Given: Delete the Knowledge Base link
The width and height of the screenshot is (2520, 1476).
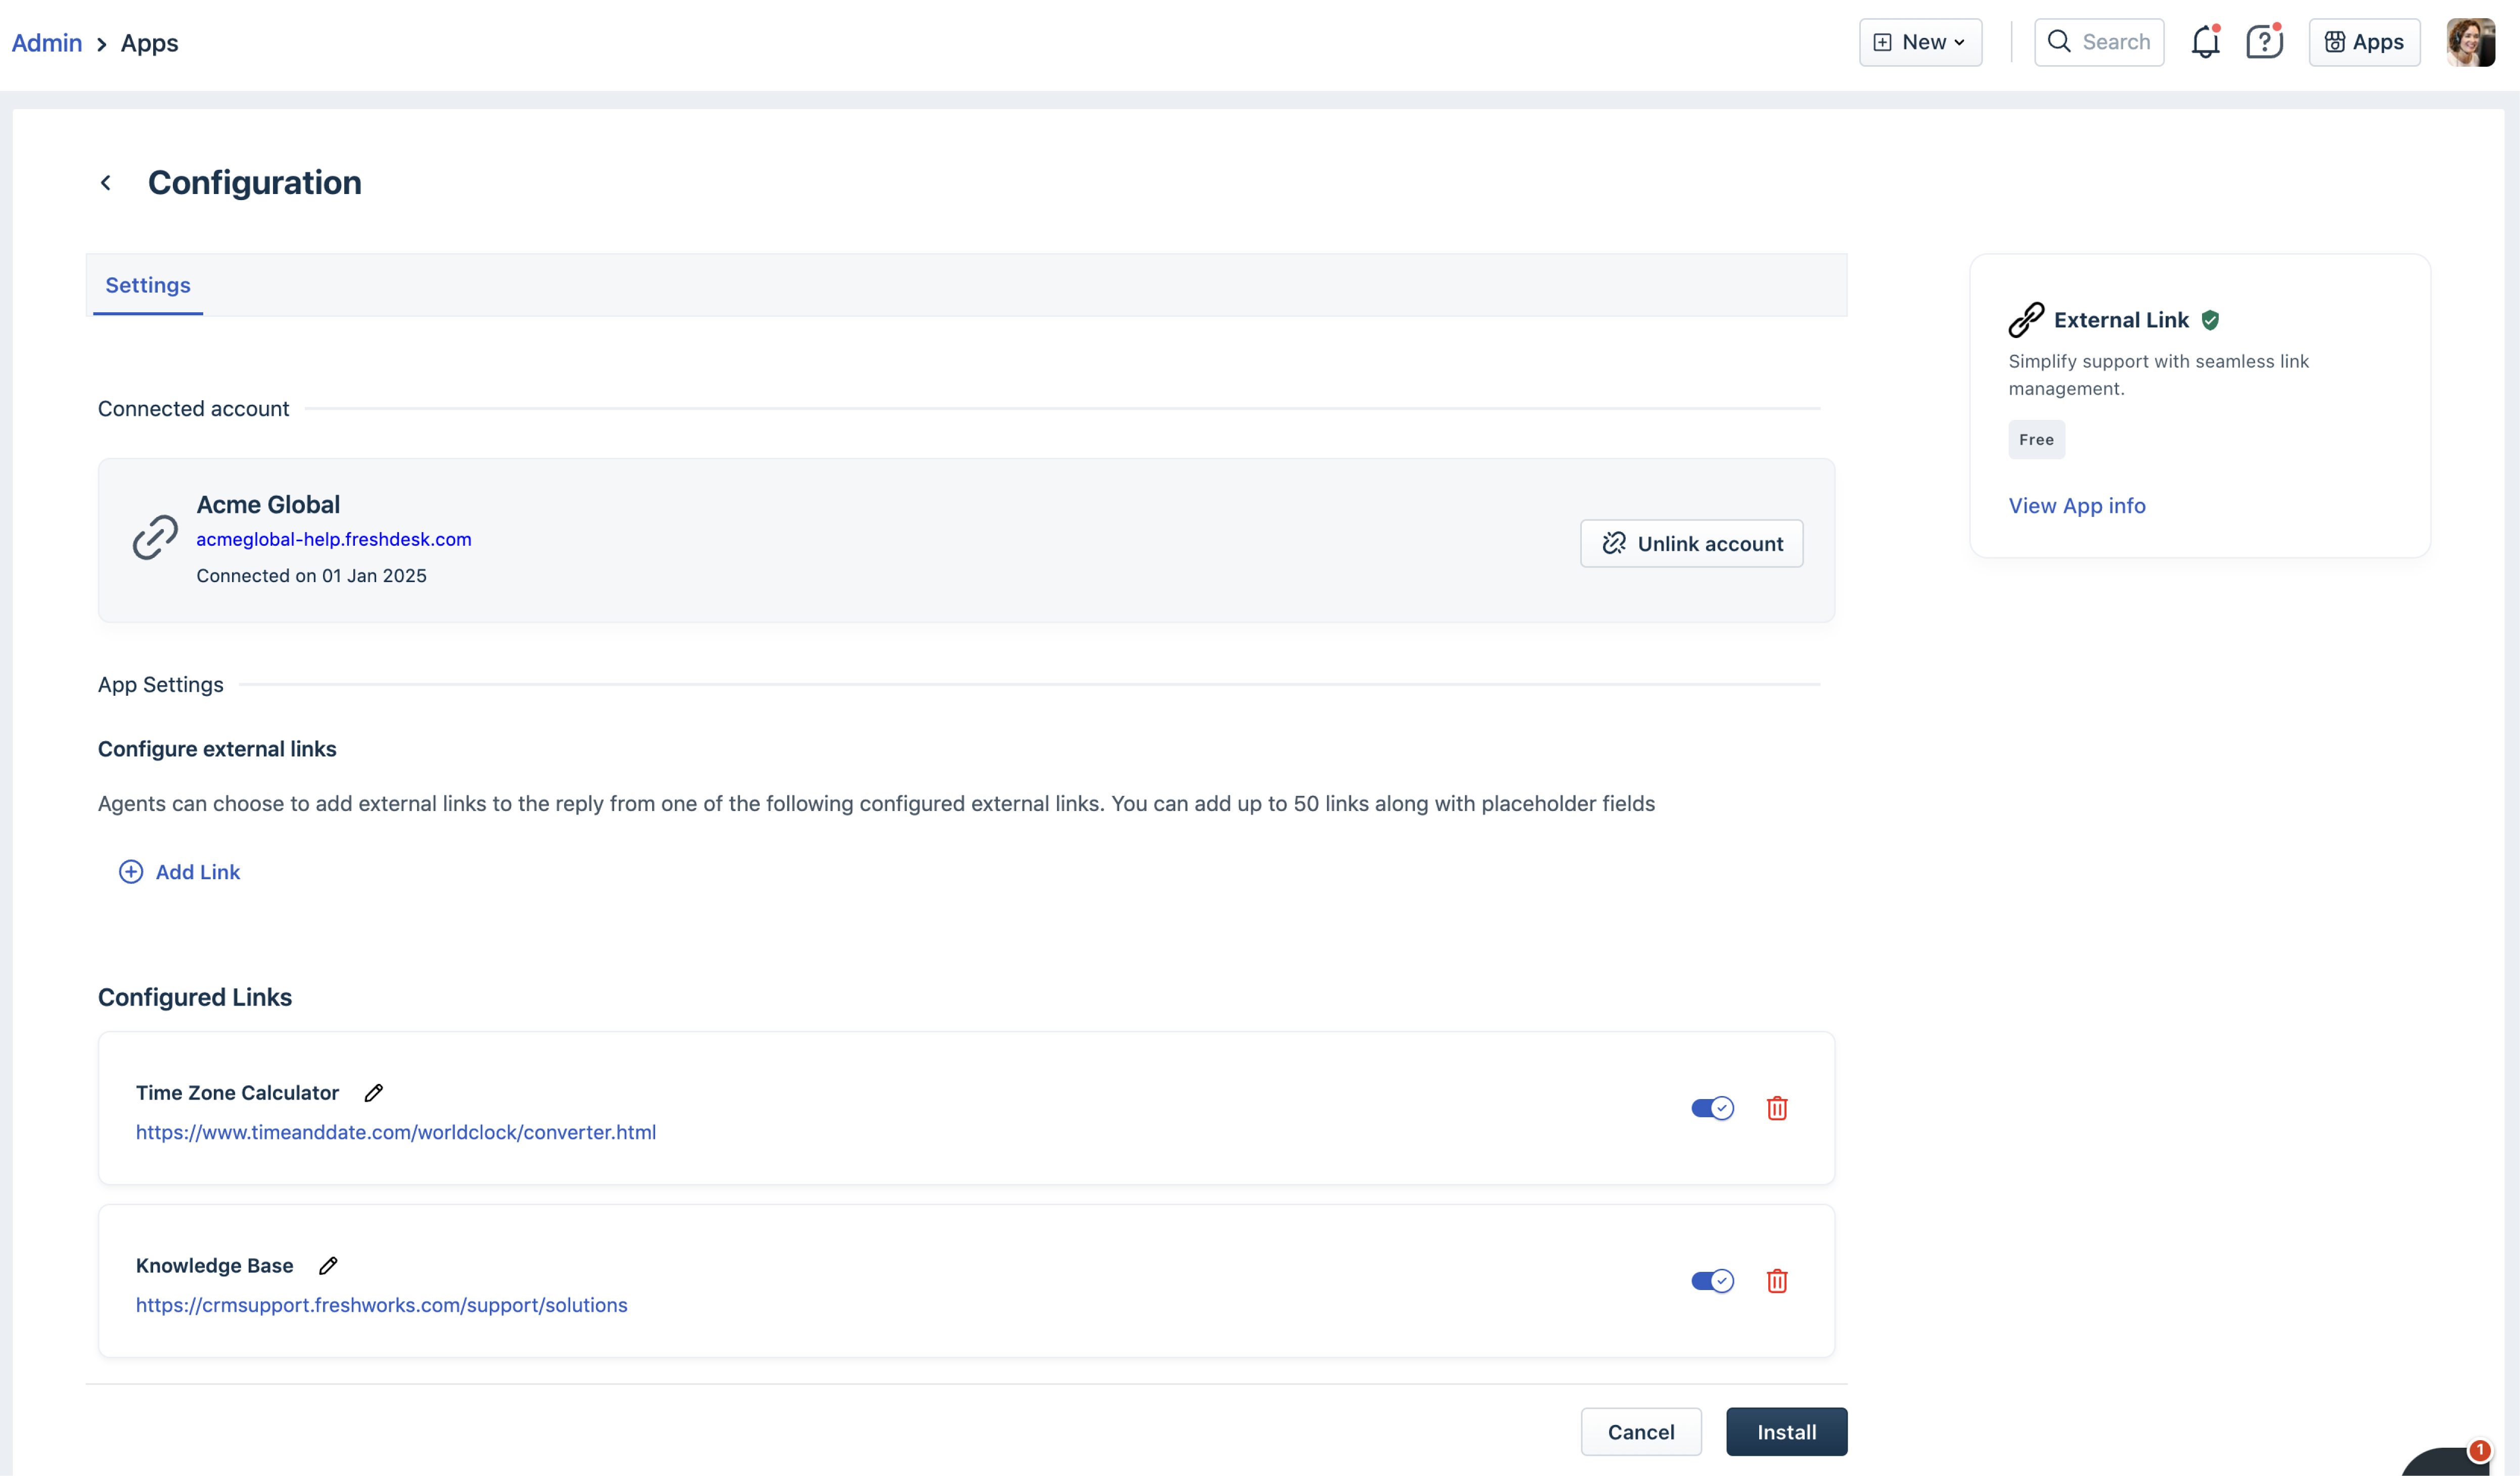Looking at the screenshot, I should [x=1776, y=1280].
